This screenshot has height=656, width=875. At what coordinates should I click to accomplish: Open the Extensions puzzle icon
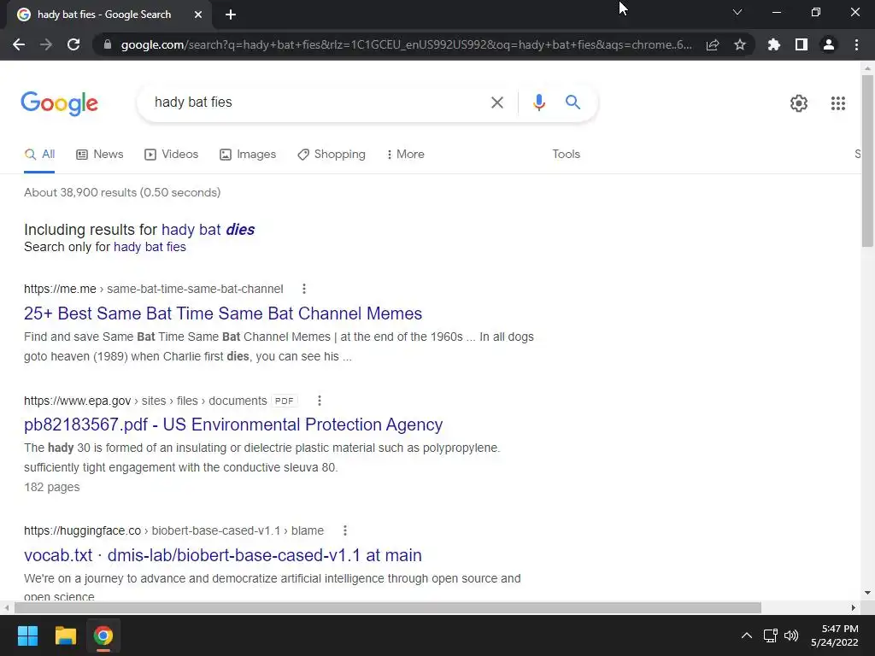point(774,44)
